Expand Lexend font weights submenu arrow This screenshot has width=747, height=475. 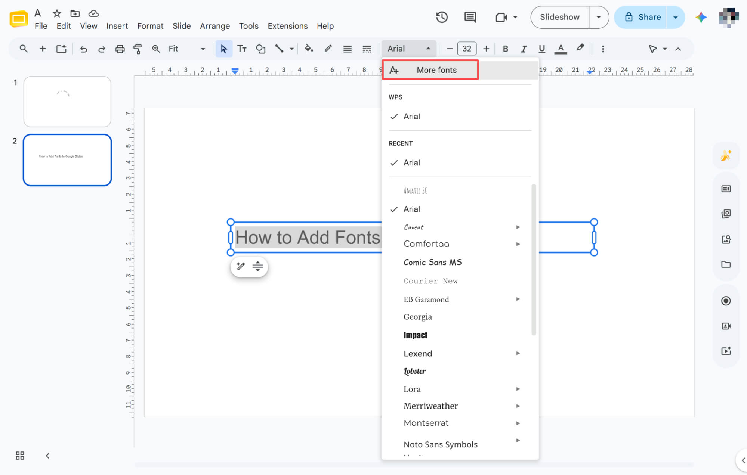[x=518, y=353]
